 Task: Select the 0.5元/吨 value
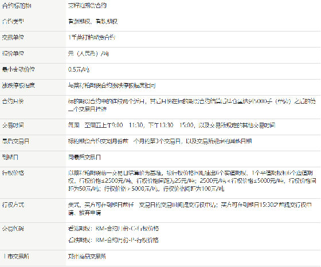(79, 69)
